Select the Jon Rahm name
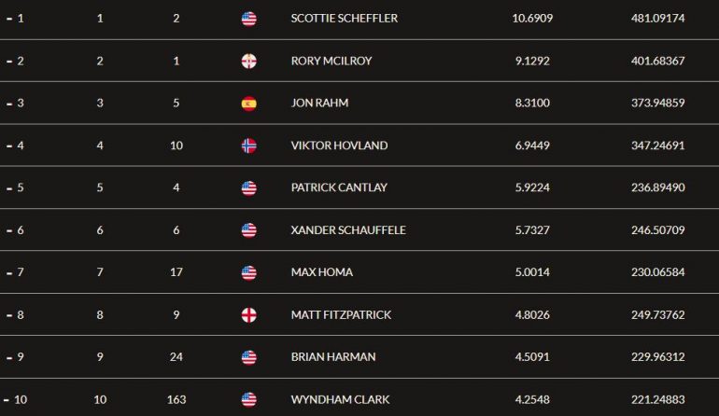 (319, 104)
